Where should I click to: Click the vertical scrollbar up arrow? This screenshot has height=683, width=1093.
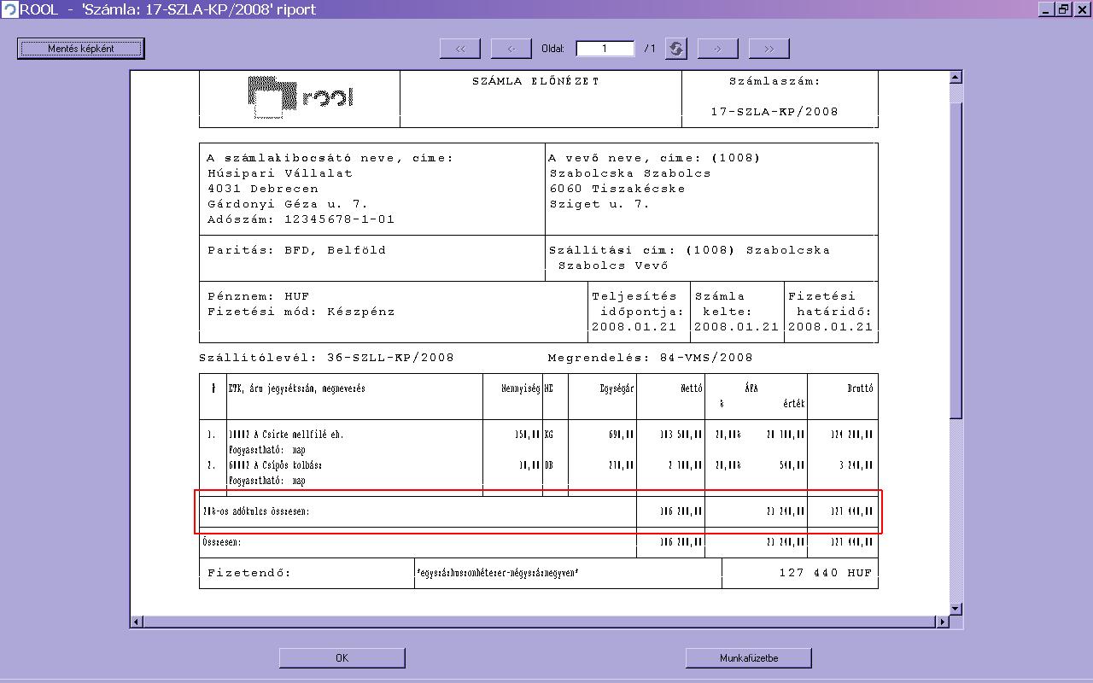956,78
